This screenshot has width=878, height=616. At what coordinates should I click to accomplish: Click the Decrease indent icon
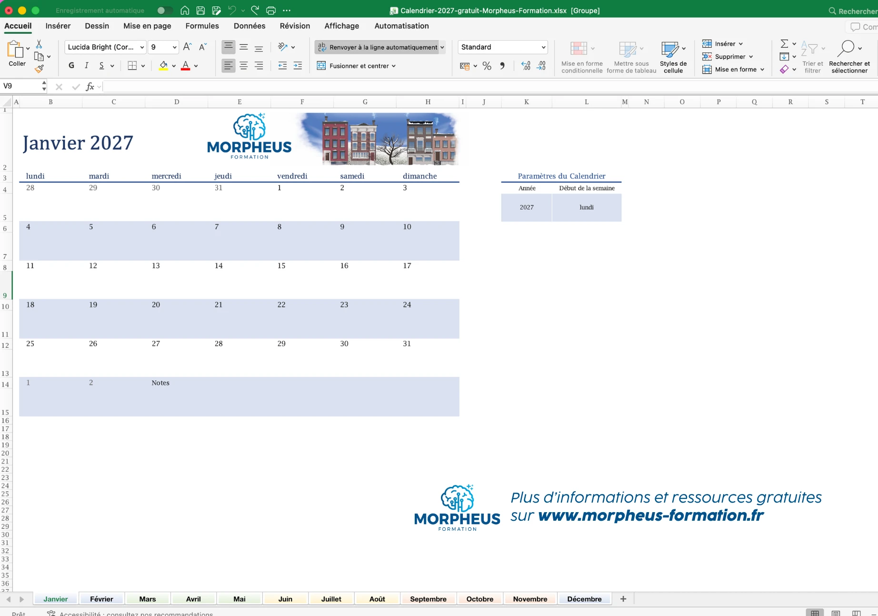point(282,66)
